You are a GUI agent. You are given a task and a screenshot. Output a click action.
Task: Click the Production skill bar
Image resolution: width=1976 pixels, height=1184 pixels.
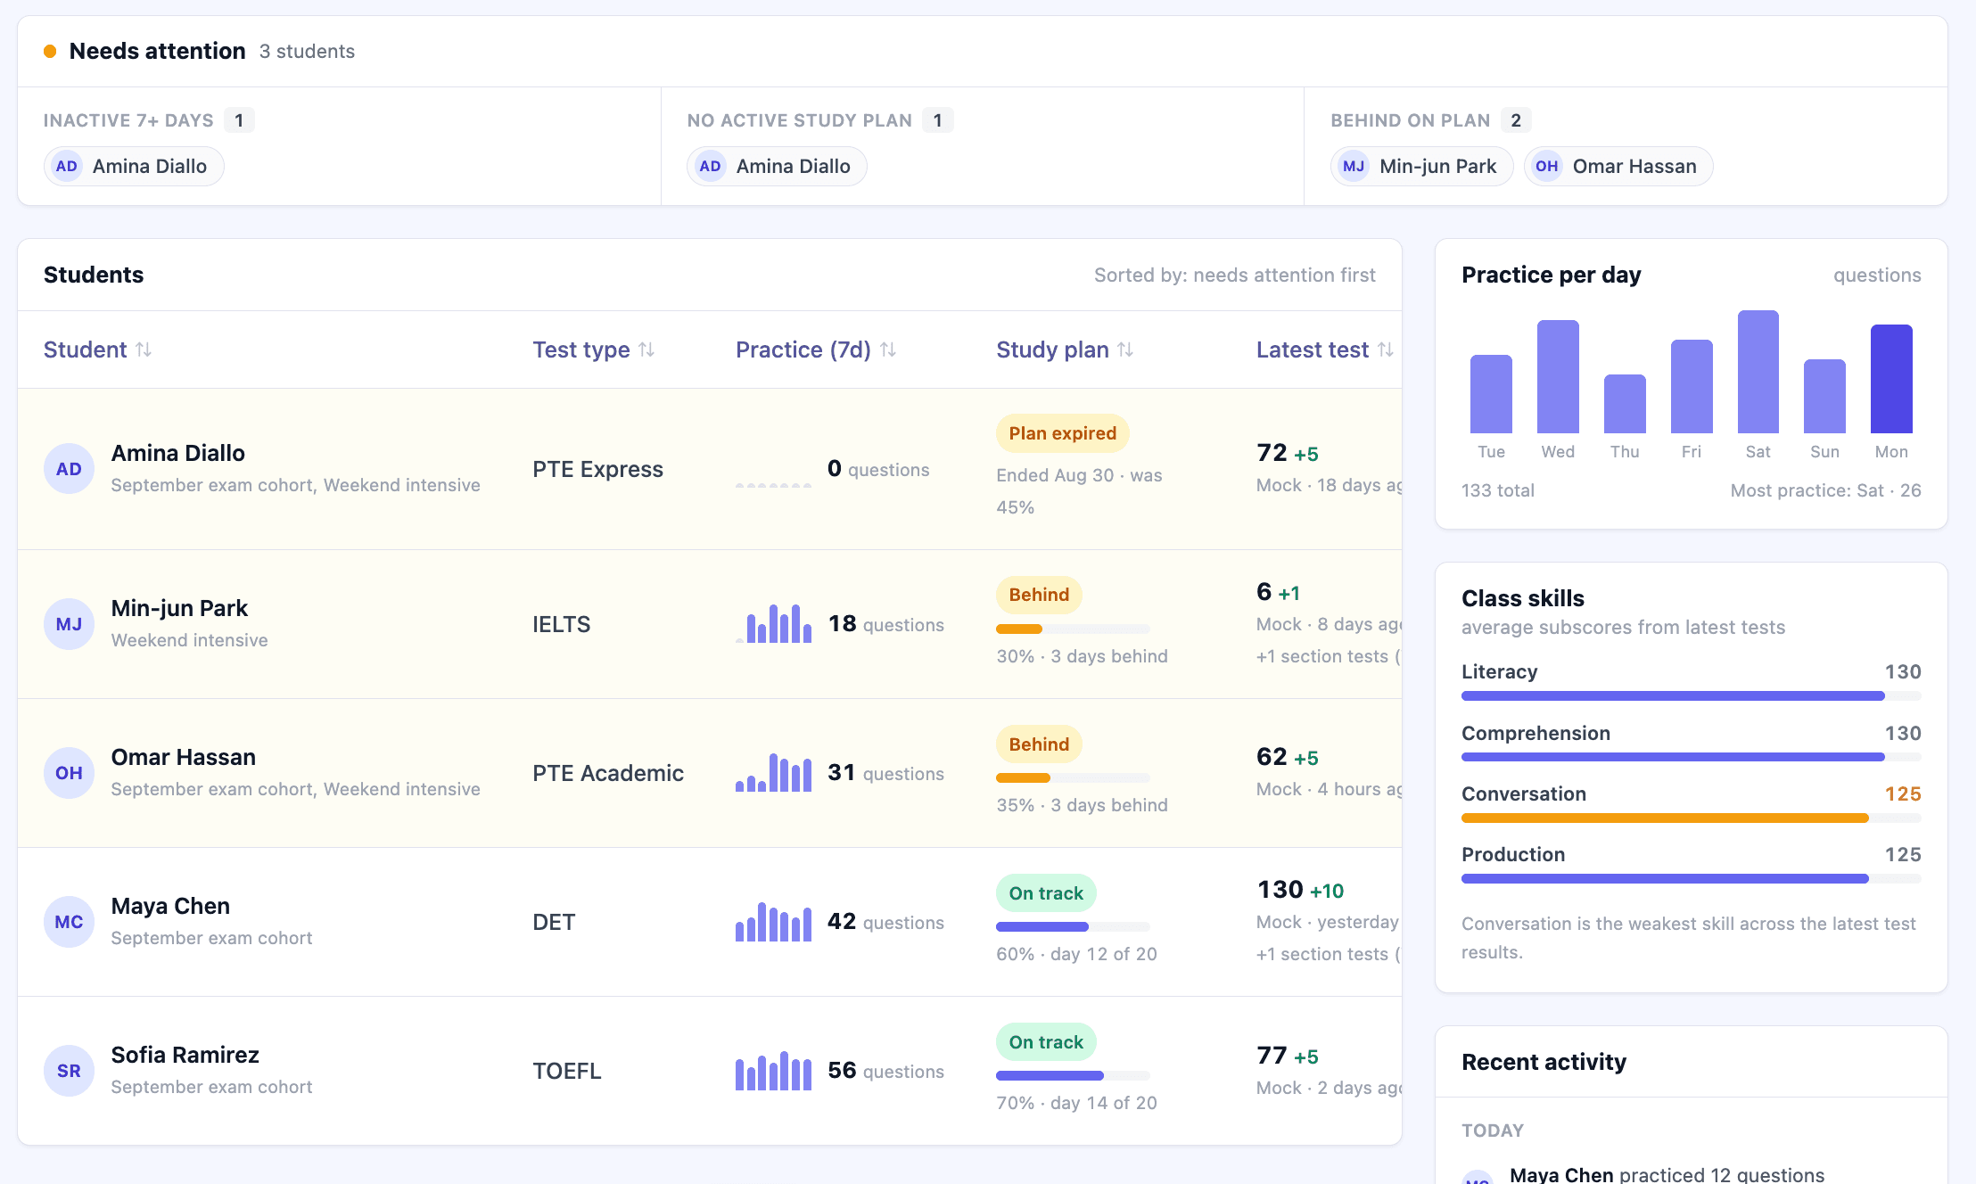pyautogui.click(x=1692, y=878)
